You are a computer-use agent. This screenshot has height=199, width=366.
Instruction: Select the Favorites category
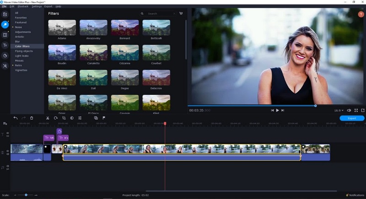21,18
